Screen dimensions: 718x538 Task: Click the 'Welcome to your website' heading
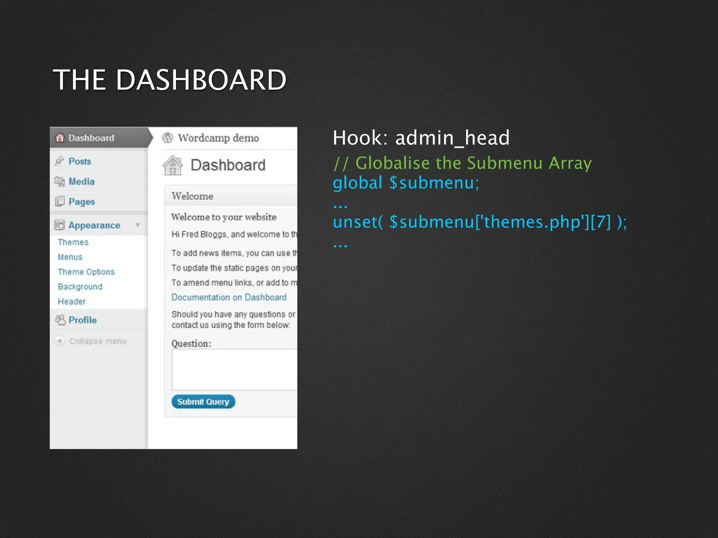click(224, 217)
